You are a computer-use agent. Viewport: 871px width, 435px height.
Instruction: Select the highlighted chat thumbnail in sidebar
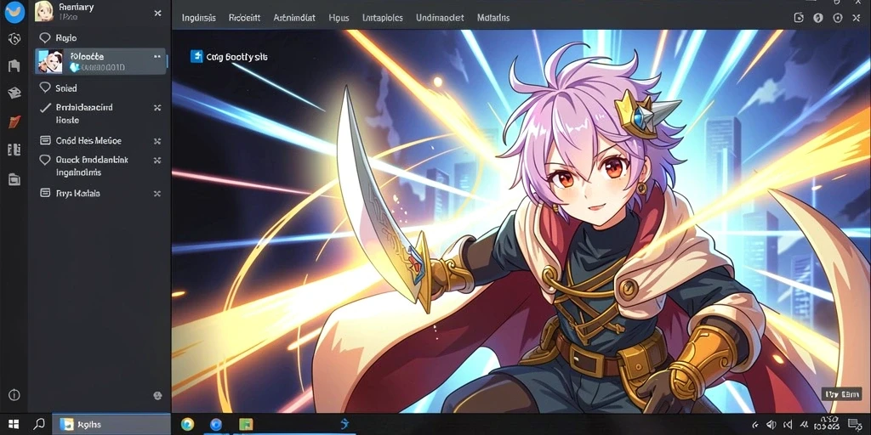[x=50, y=61]
